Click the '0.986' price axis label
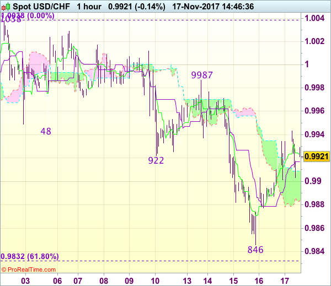Viewport: 331px width, 286px height. click(x=314, y=228)
